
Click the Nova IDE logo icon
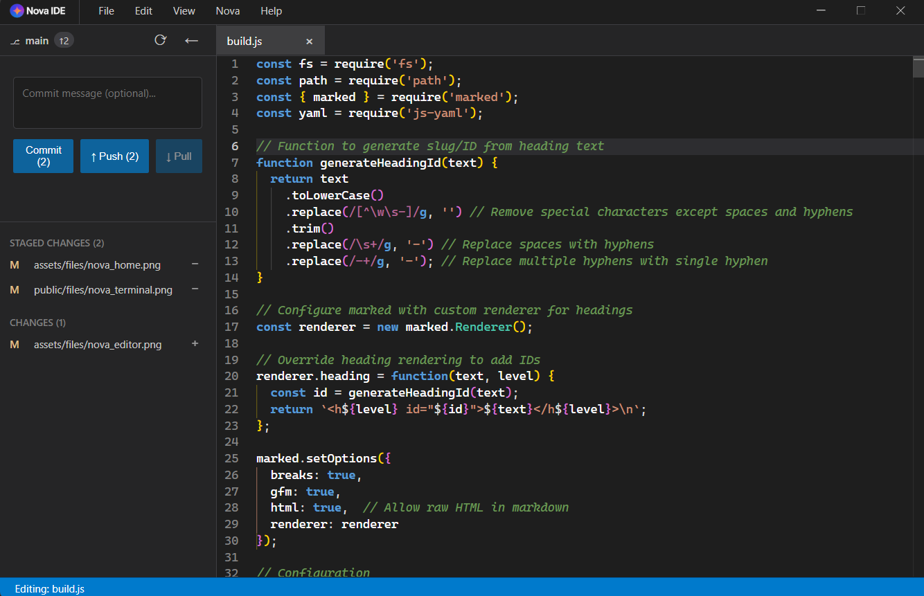17,10
